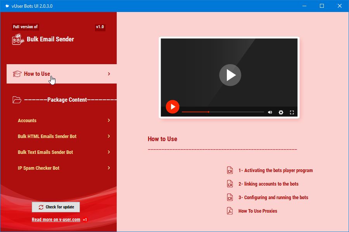Screen dimensions: 349x232
Task: Click the red round play button in the video bar
Action: [173, 107]
